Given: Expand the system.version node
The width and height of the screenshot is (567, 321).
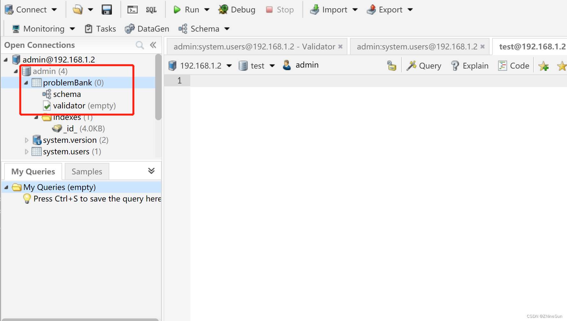Looking at the screenshot, I should [27, 140].
